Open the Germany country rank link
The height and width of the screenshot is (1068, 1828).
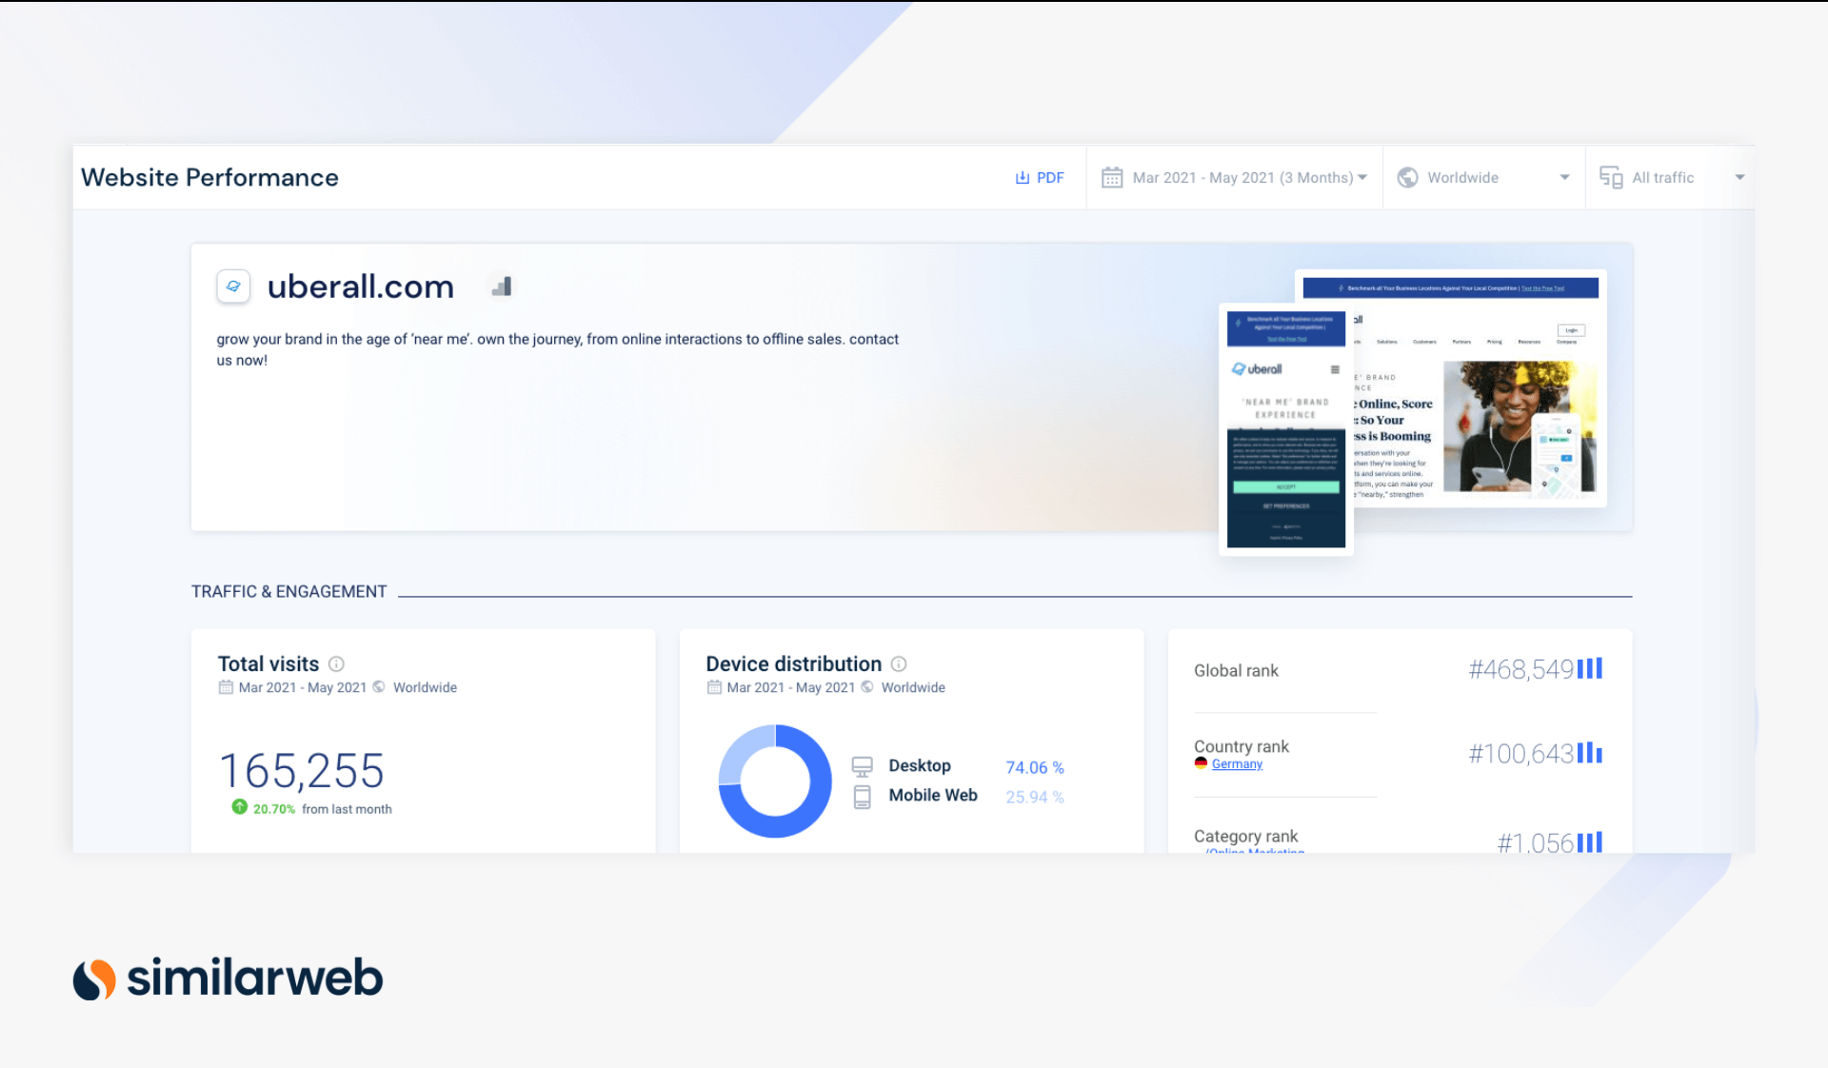click(1237, 764)
